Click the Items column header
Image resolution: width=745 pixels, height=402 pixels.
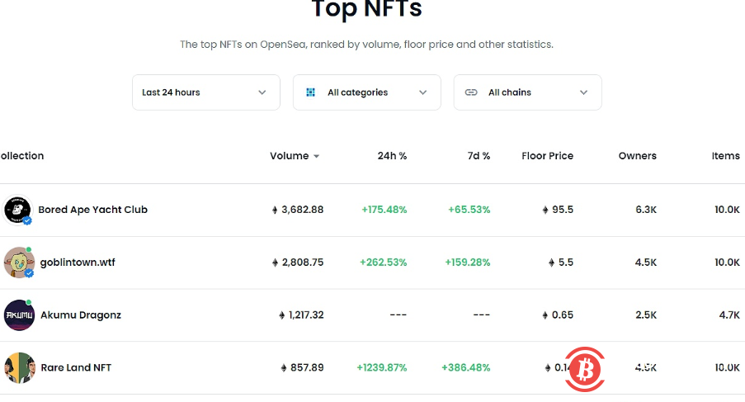(725, 156)
